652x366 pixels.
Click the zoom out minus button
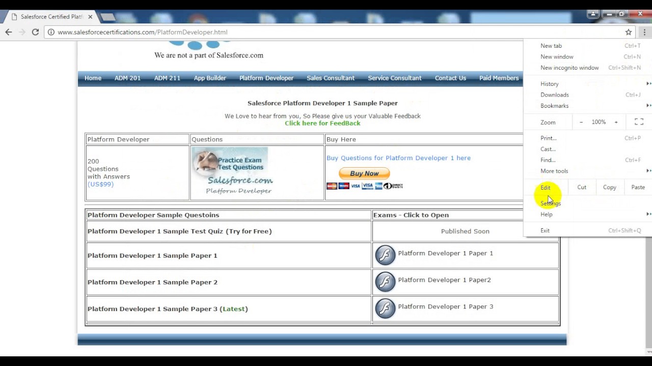tap(581, 122)
